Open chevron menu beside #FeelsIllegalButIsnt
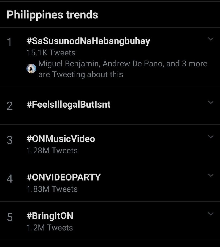Image resolution: width=220 pixels, height=247 pixels. click(211, 103)
